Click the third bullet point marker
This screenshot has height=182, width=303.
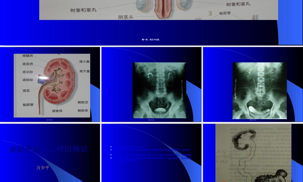click(x=111, y=155)
